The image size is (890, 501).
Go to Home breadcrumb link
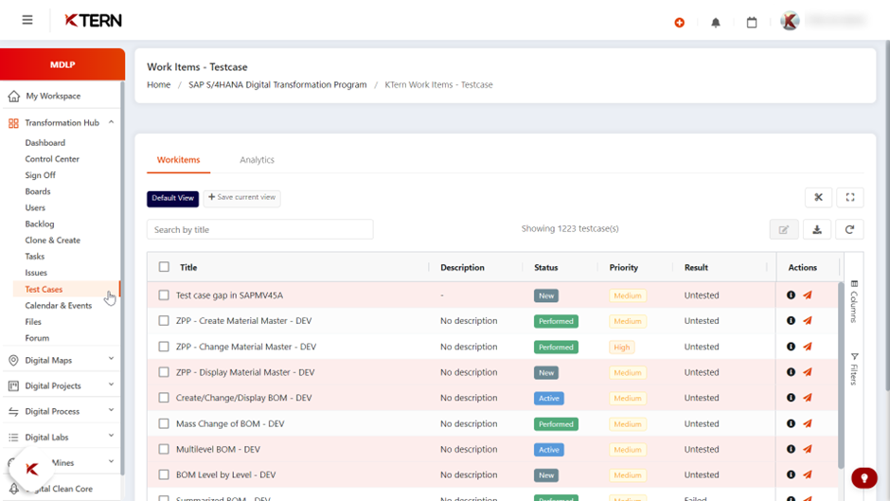[x=158, y=84]
